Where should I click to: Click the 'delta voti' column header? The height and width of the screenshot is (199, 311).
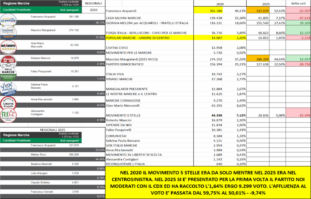click(298, 3)
